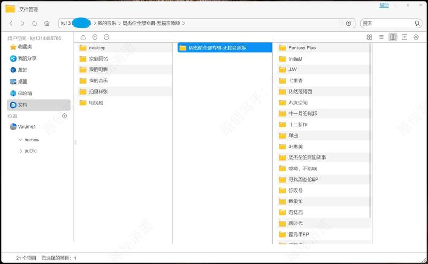Select the 拍摄样张 folder
The image size is (428, 264).
click(x=125, y=92)
